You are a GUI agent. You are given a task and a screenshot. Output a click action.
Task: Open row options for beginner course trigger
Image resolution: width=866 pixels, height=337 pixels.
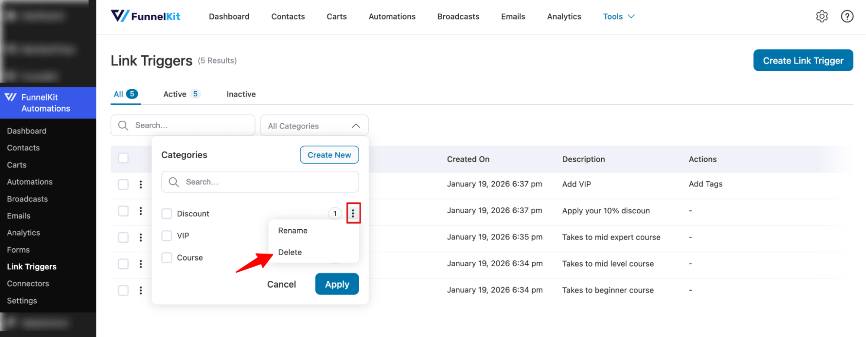[x=141, y=290]
